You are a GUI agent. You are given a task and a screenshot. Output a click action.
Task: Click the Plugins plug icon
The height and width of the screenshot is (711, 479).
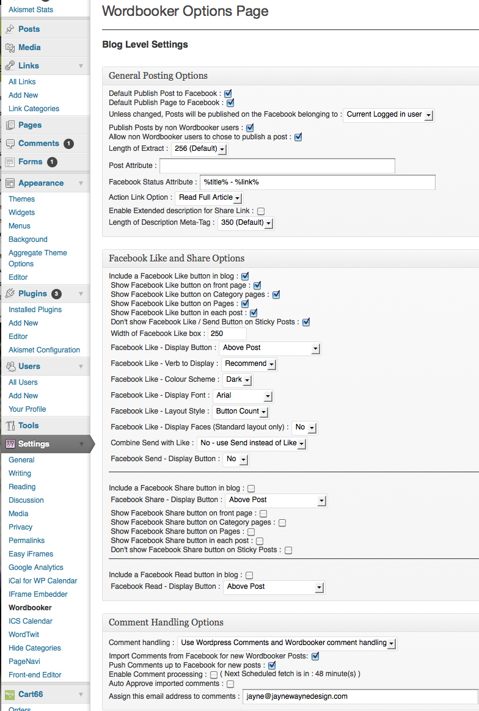10,293
